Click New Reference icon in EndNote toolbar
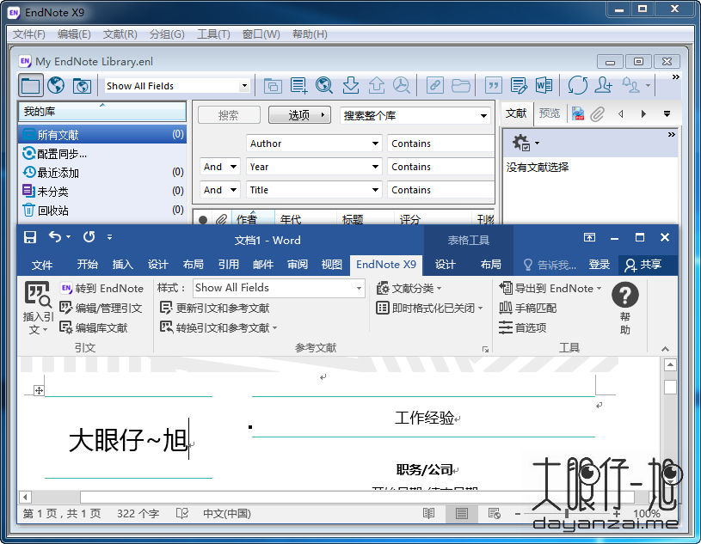The height and width of the screenshot is (544, 701). [298, 85]
